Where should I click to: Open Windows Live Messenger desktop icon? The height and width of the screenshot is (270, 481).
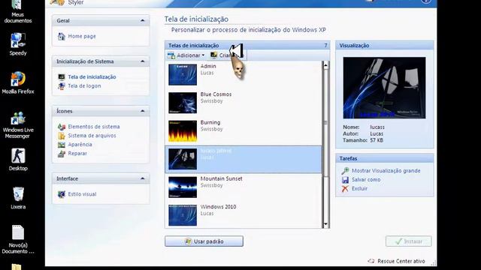[17, 124]
